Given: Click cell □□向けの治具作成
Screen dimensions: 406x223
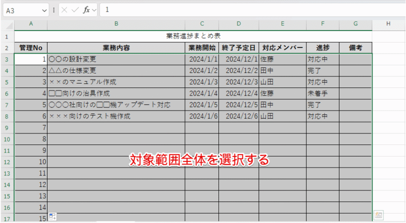Looking at the screenshot, I should point(116,93).
